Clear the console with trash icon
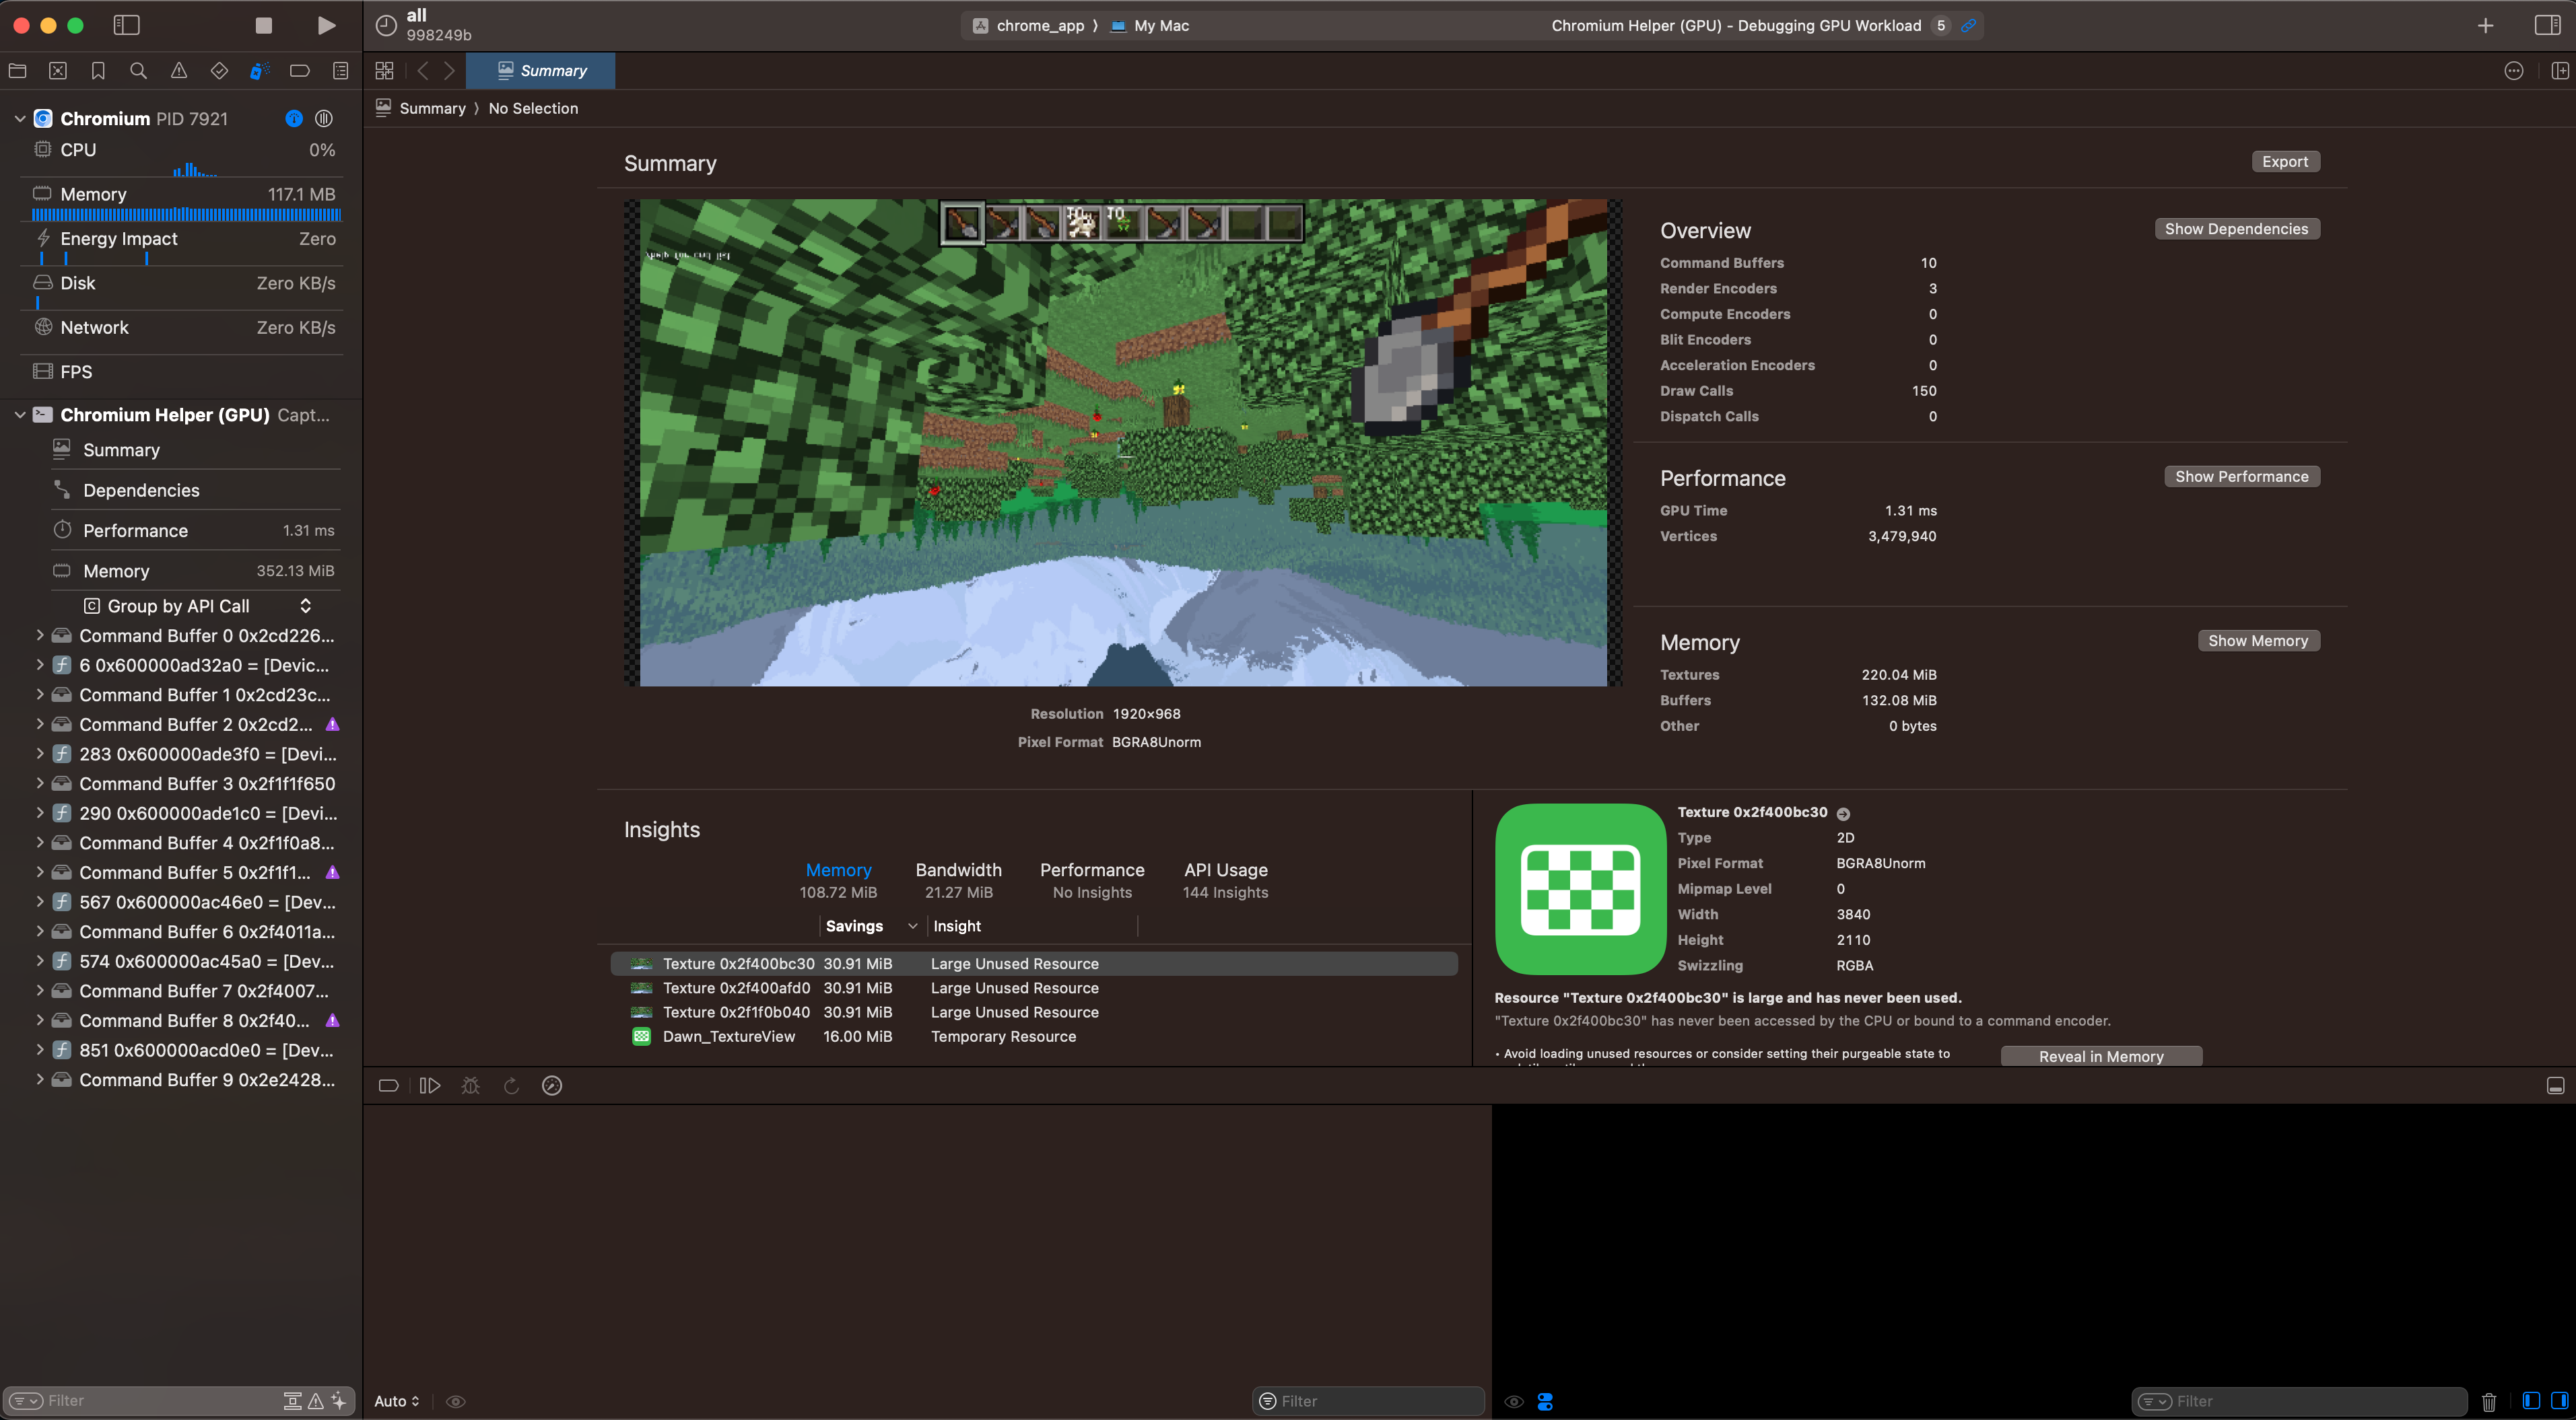 tap(2489, 1402)
